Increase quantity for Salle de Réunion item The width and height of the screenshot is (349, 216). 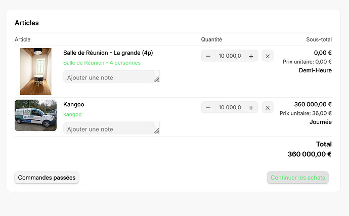point(251,56)
